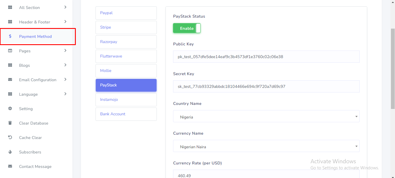This screenshot has width=395, height=178.
Task: Click the Cache Clear refresh icon
Action: pyautogui.click(x=10, y=138)
